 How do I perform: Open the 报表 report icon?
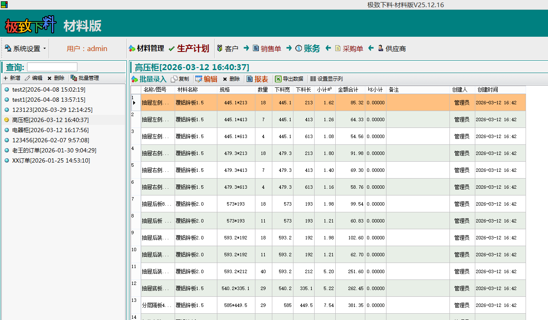pos(250,79)
